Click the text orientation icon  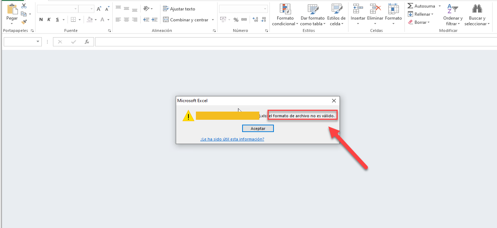tap(147, 8)
